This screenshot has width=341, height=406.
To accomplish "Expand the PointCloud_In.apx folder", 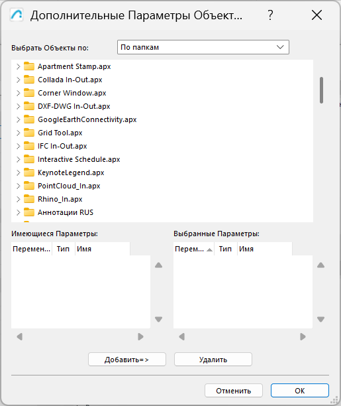I will click(18, 186).
